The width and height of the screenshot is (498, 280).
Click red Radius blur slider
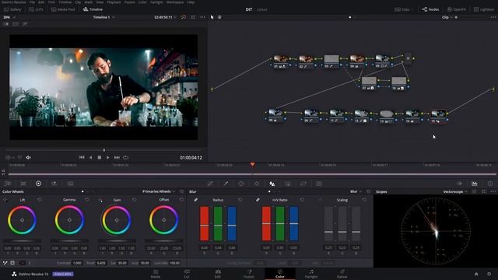tap(204, 223)
